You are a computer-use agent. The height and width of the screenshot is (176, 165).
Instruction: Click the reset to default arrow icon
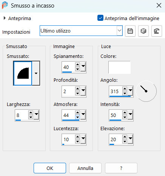coord(157,31)
